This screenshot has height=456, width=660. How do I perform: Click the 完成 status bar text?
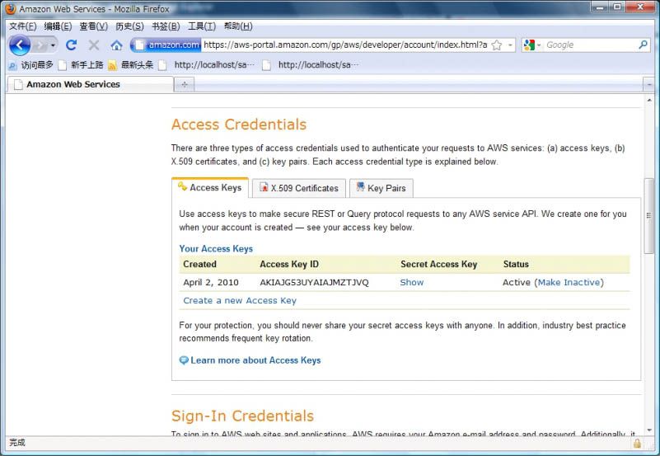coord(17,443)
